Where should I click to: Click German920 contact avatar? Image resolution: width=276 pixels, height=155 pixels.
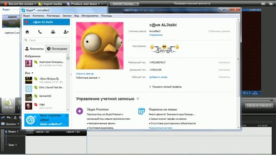click(x=28, y=98)
